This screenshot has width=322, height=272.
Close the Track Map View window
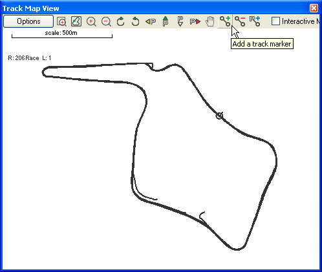314,8
